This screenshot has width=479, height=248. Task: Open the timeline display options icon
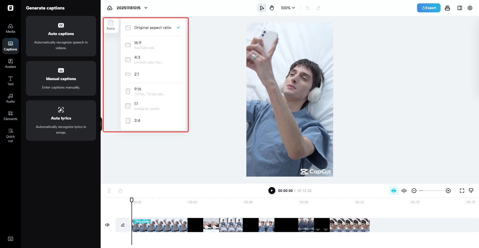(471, 191)
